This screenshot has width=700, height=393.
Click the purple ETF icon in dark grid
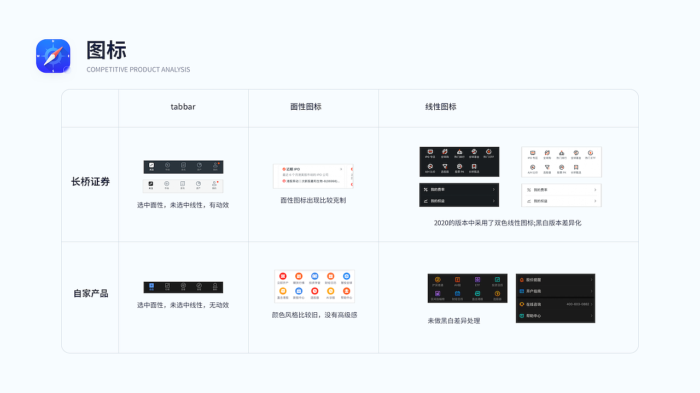pyautogui.click(x=477, y=280)
